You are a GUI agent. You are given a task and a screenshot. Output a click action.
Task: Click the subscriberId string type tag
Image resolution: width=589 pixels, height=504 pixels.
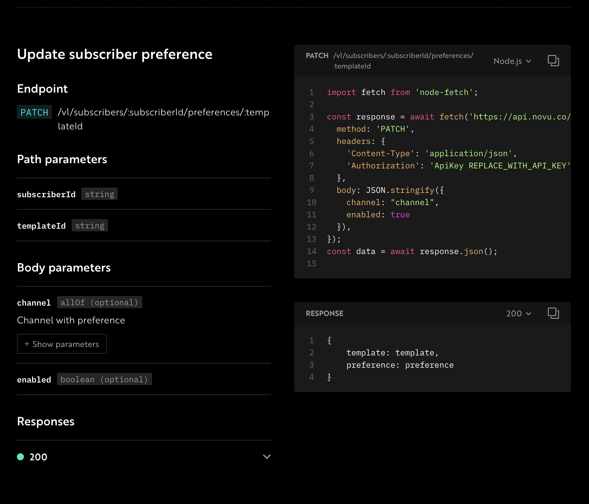pos(99,194)
